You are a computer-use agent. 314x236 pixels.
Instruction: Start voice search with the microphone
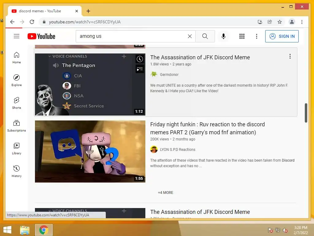tap(224, 36)
